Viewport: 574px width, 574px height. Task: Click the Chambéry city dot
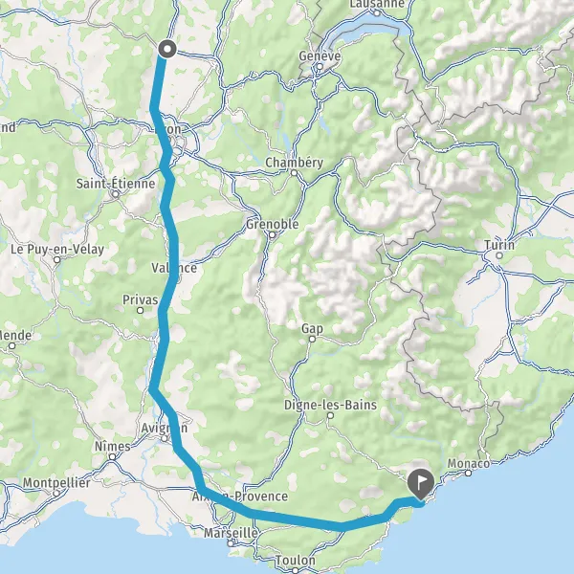(x=294, y=173)
